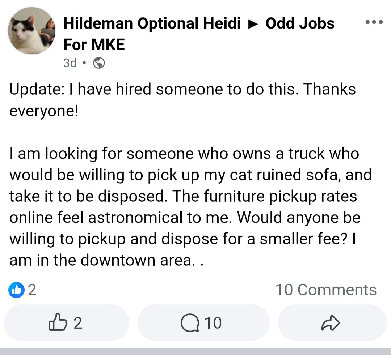Show who reacted via the "2" reaction count
This screenshot has width=391, height=355.
tap(32, 290)
